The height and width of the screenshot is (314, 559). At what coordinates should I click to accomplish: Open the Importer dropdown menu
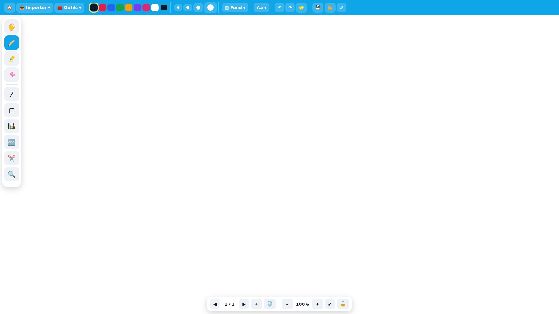coord(35,8)
